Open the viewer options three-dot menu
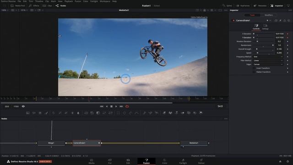293x165 pixels. 226,10
